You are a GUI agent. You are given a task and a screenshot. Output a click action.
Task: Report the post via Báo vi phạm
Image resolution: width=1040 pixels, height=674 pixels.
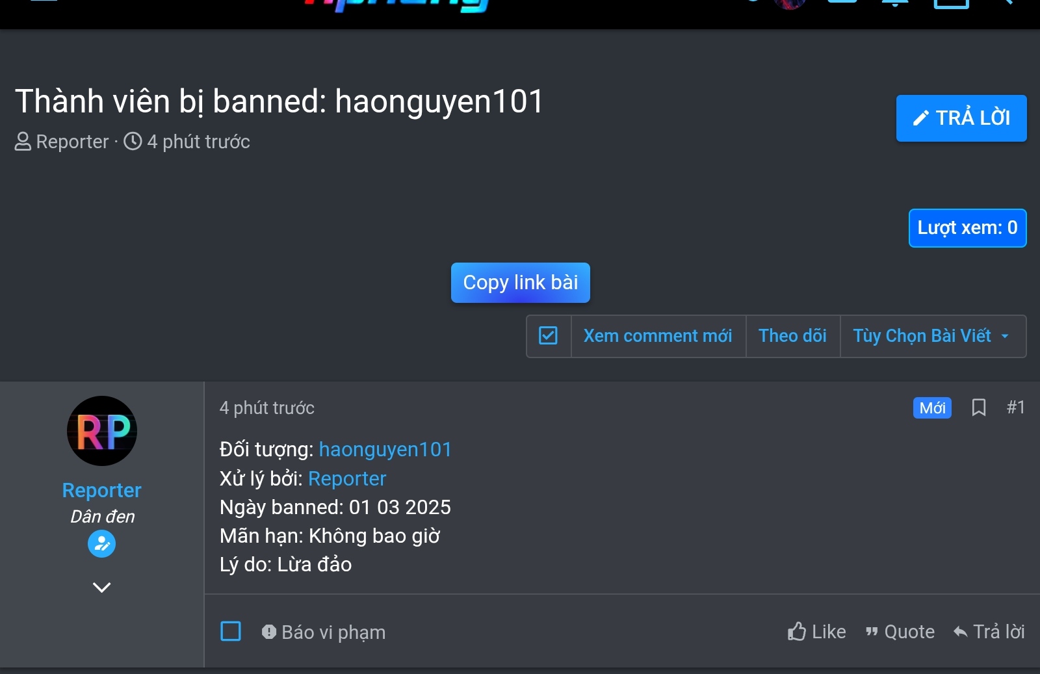tap(324, 632)
